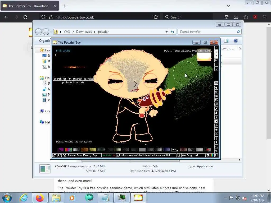This screenshot has height=203, width=271.
Task: Click the red vote down arrow
Action: 114,155
